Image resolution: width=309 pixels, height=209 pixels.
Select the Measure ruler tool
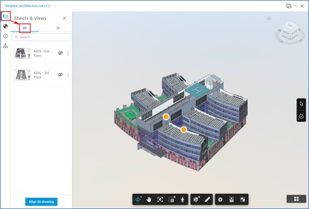click(x=207, y=200)
